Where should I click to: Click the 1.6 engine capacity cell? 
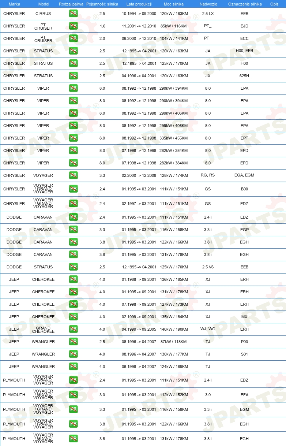coord(102,26)
